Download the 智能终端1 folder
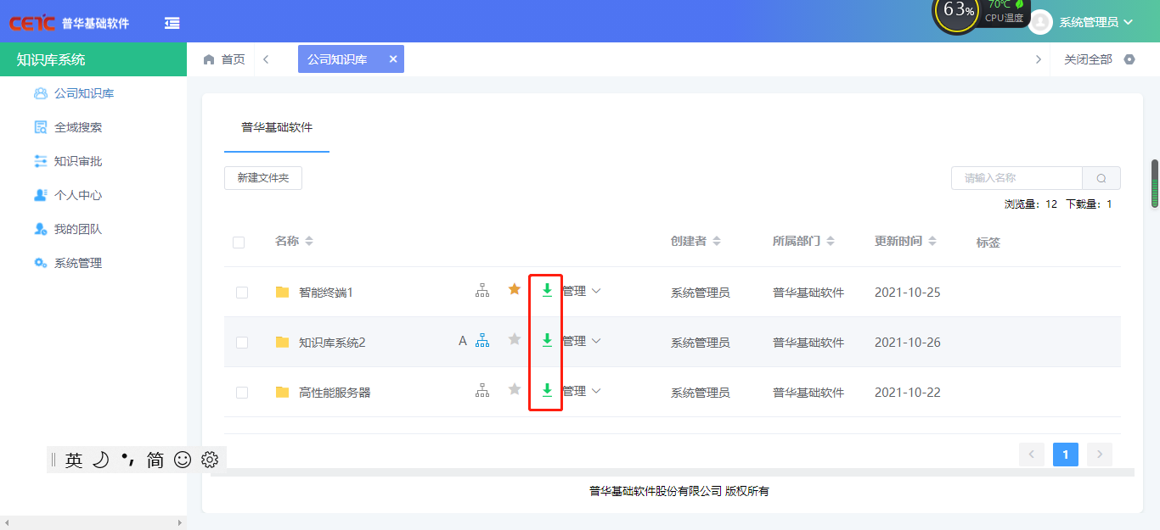This screenshot has height=530, width=1160. click(x=546, y=289)
